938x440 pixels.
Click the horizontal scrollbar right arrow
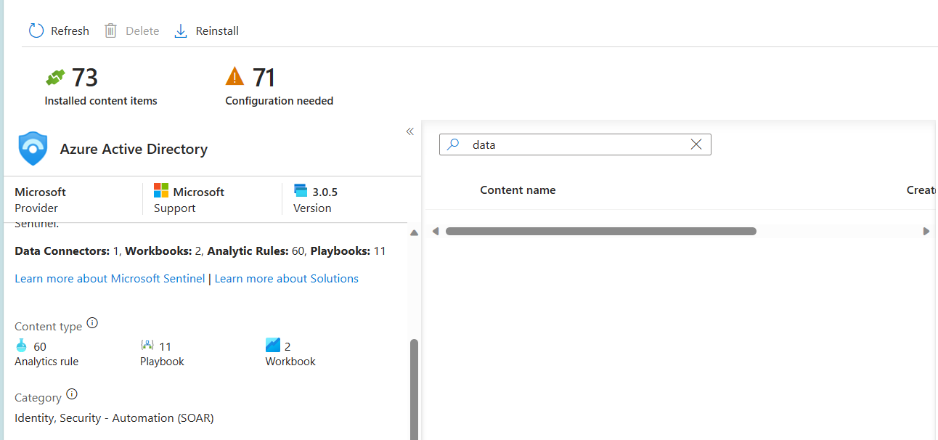(926, 232)
